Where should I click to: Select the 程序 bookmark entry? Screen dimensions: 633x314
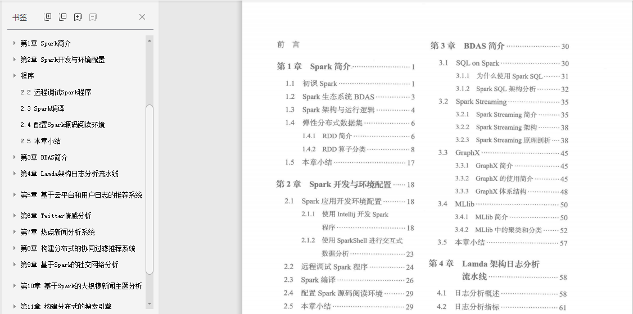pyautogui.click(x=27, y=76)
